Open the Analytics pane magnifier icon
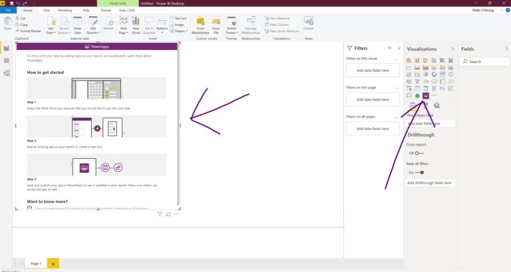The image size is (511, 272). coord(436,106)
